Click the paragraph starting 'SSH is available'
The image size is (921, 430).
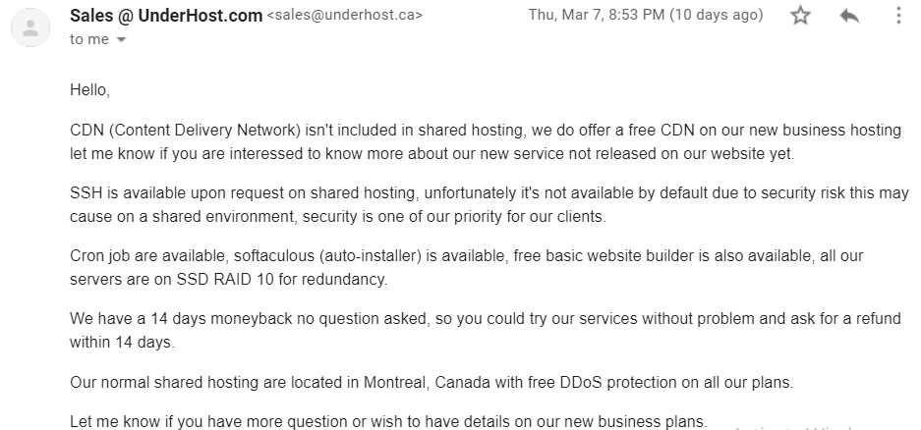(x=489, y=205)
